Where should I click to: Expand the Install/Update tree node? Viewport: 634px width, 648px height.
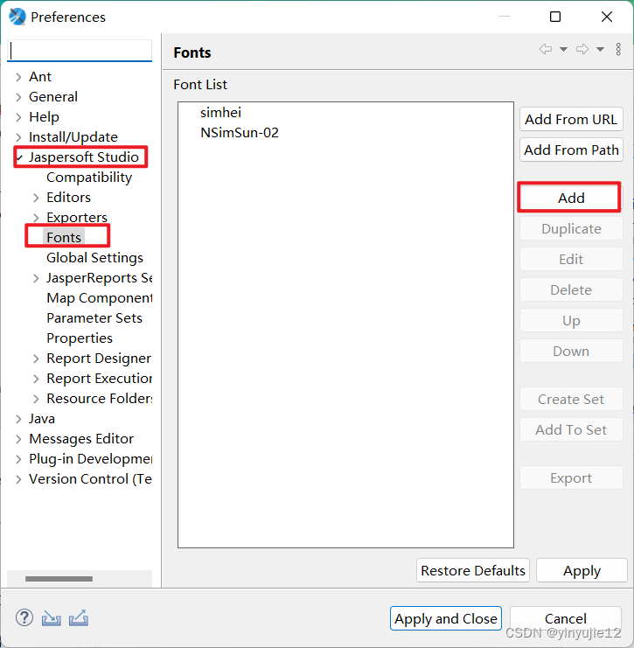[18, 137]
